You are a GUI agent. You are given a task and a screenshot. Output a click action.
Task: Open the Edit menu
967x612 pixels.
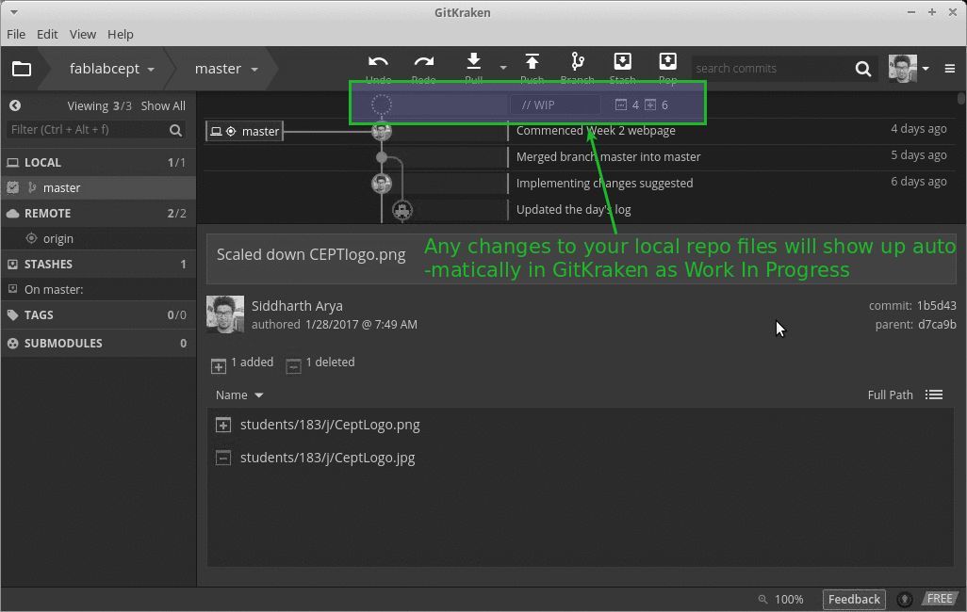[x=47, y=35]
